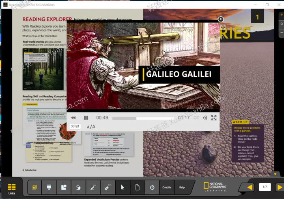Viewport: 284px width, 199px height.
Task: Open the Units menu
Action: (x=12, y=188)
